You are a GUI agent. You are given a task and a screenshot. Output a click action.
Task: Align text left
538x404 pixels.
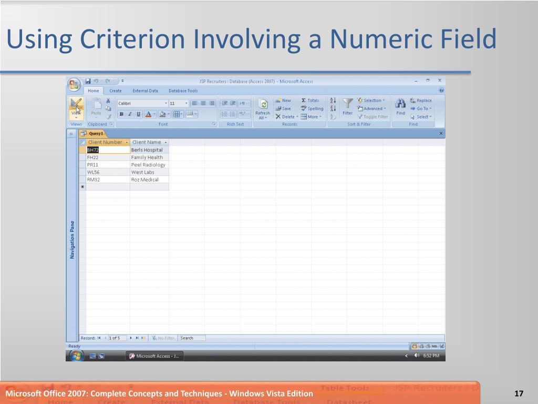tap(194, 103)
